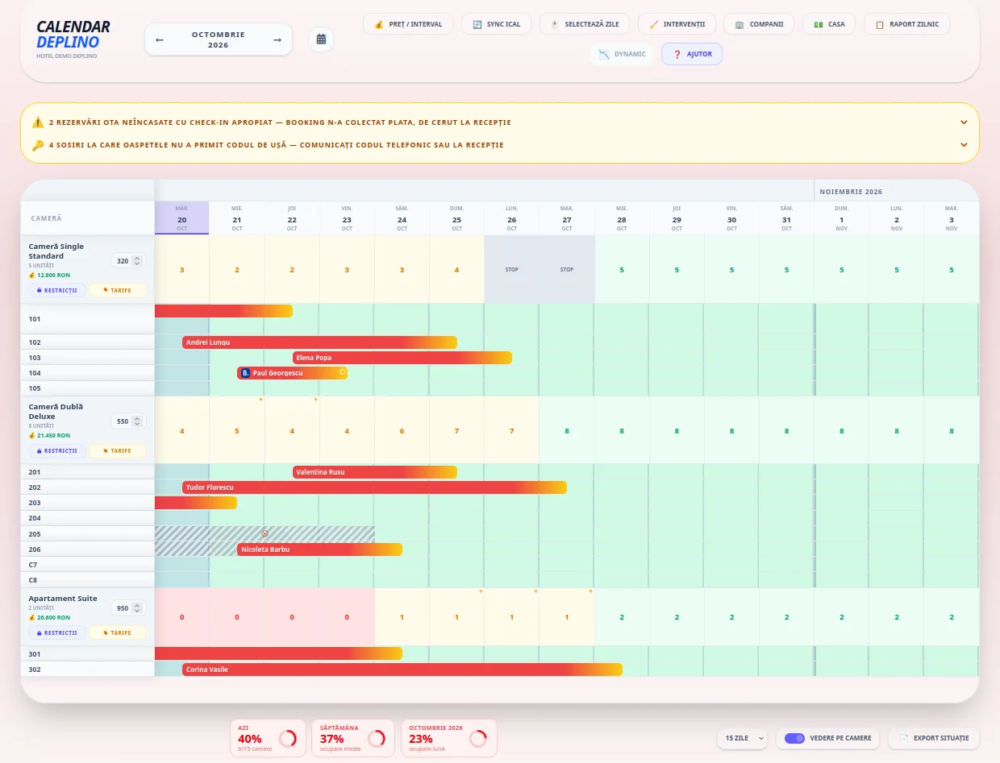Click the Azi 40% occupancy card
The width and height of the screenshot is (1000, 763).
pyautogui.click(x=269, y=738)
